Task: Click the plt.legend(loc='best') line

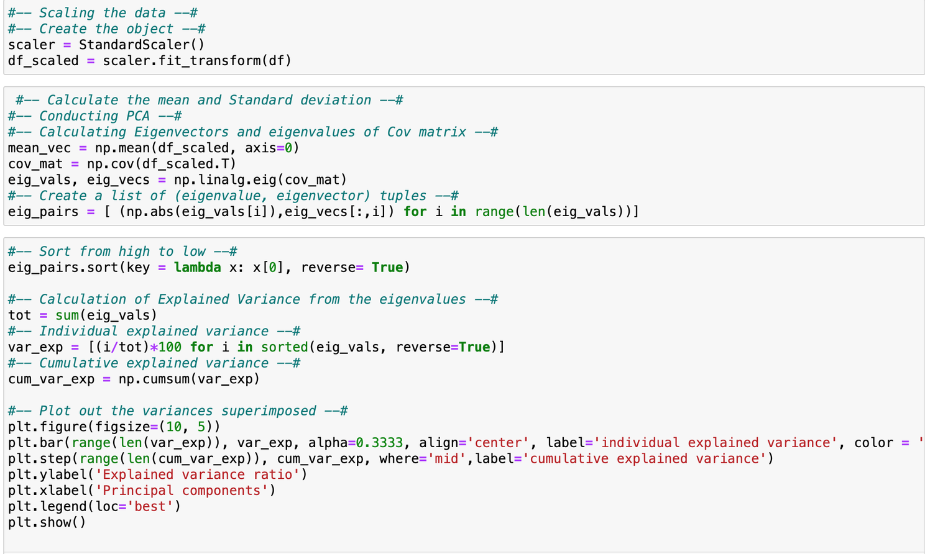Action: (x=94, y=507)
